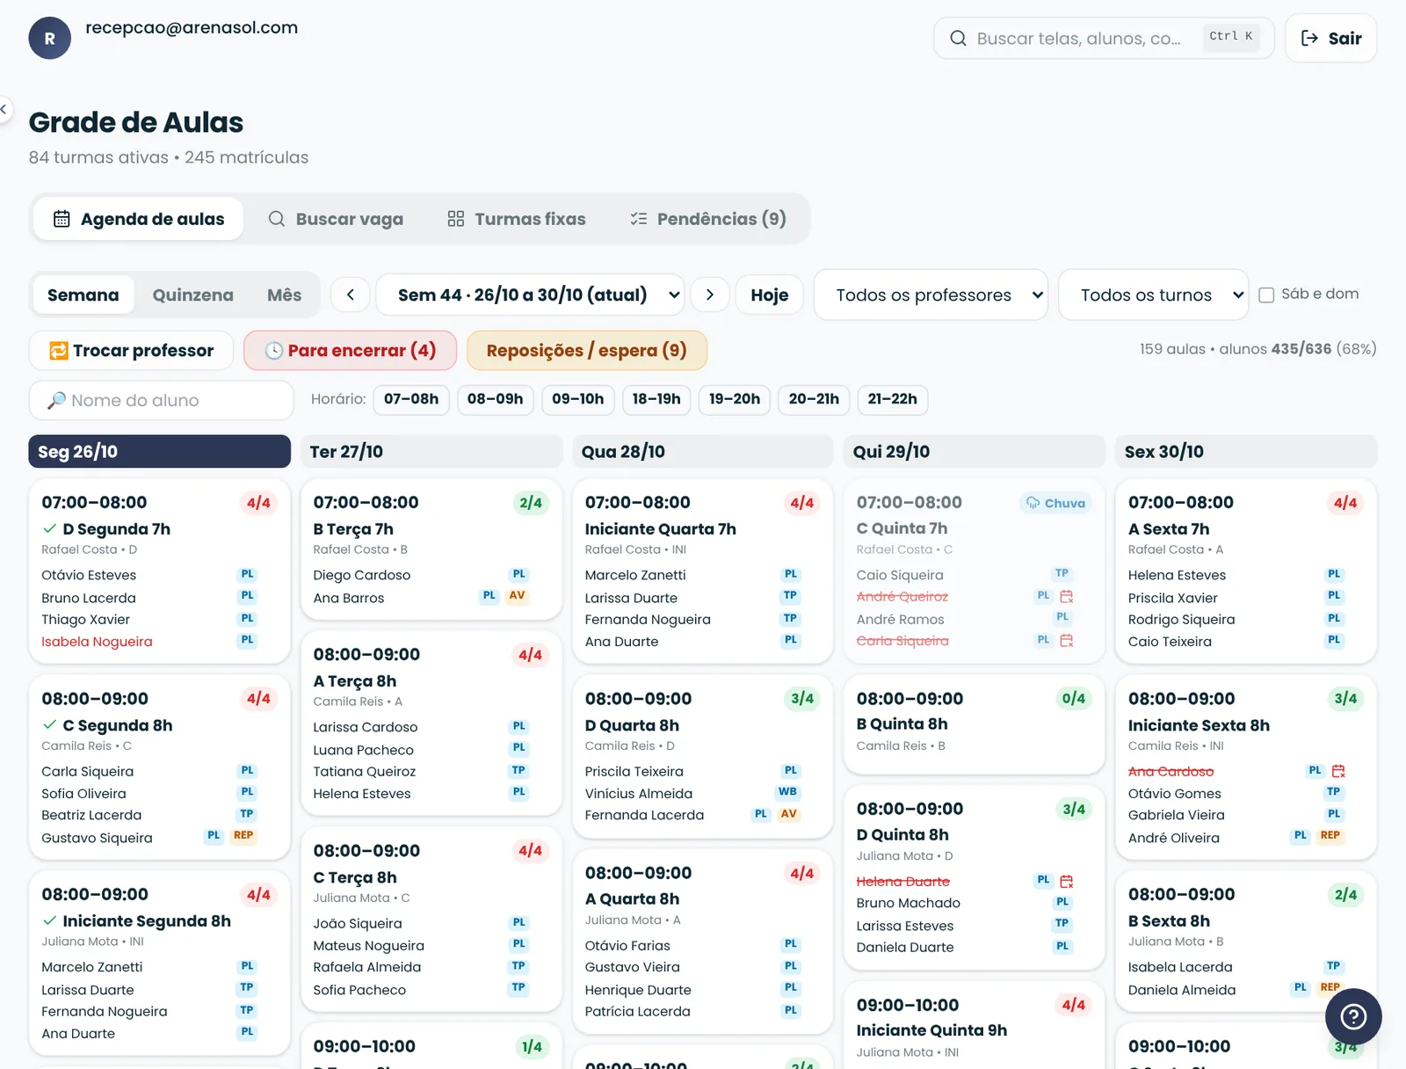
Task: Click the help question mark icon
Action: coord(1353,1017)
